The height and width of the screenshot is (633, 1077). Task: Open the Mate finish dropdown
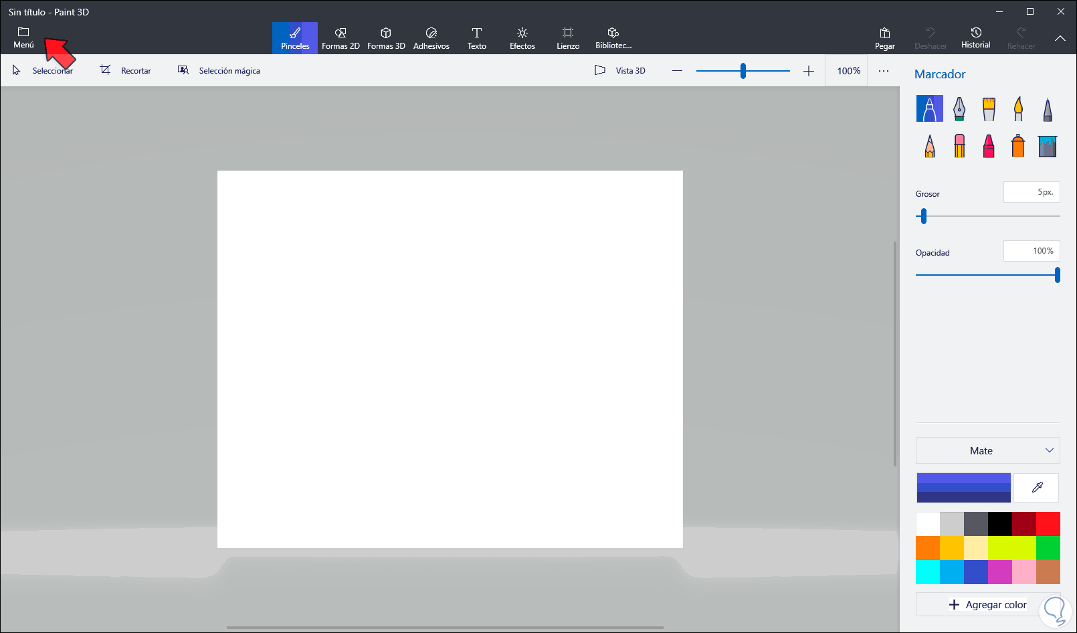click(987, 450)
